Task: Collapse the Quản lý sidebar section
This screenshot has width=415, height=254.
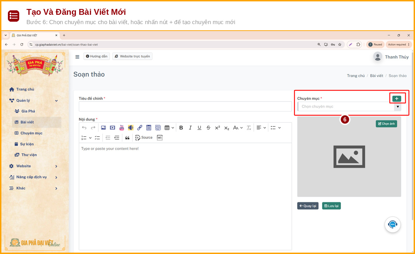Action: [34, 100]
